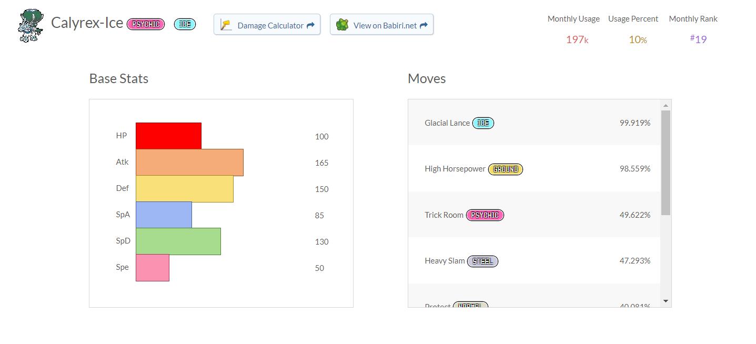Click the pink Spe stat bar
The width and height of the screenshot is (756, 344).
click(153, 268)
